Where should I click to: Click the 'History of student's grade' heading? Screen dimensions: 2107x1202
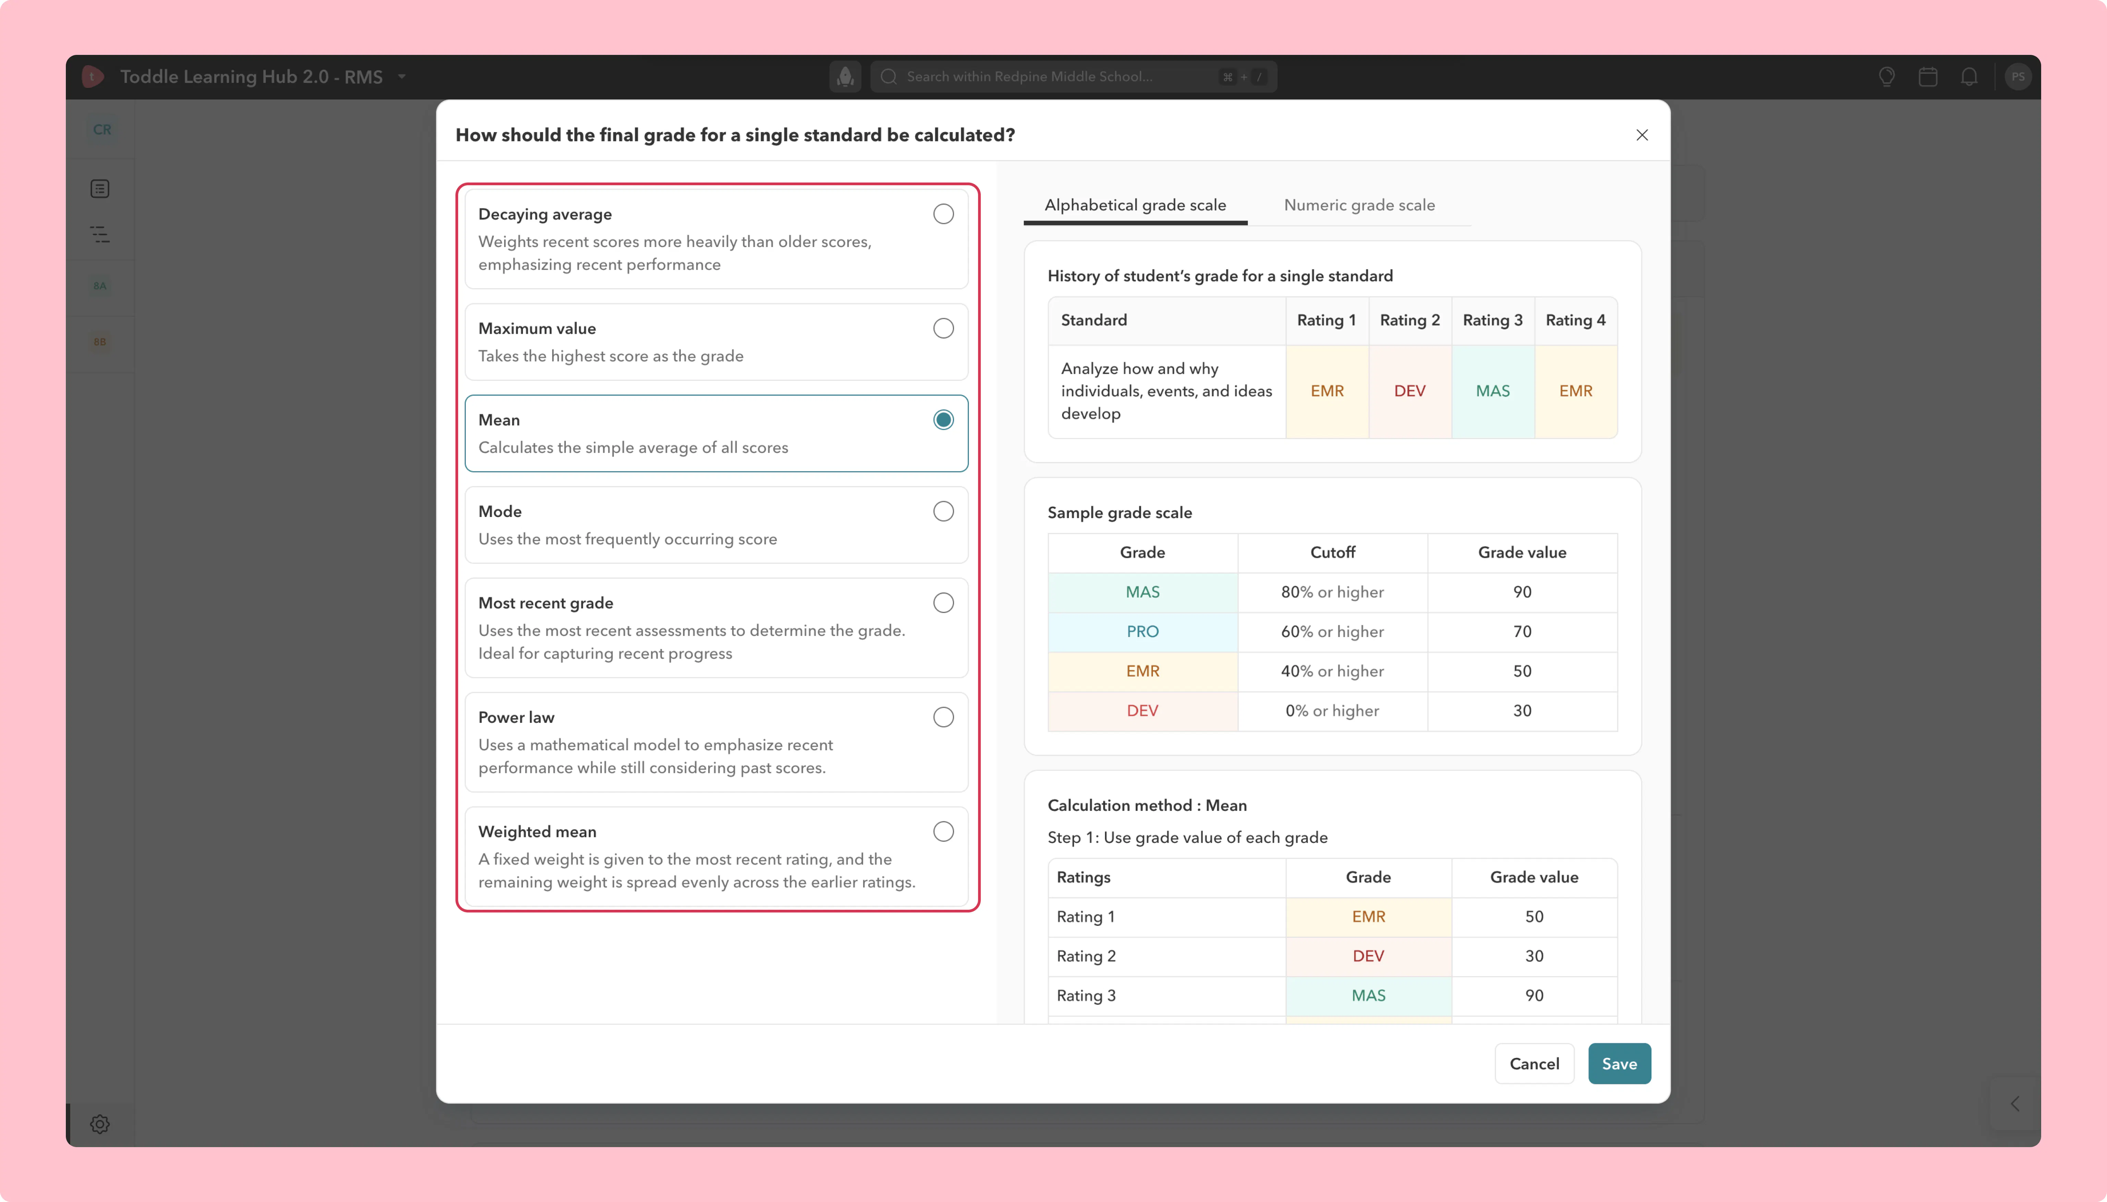(1220, 276)
